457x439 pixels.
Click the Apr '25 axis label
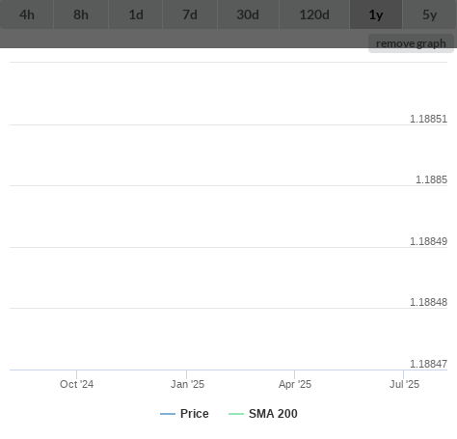(295, 384)
